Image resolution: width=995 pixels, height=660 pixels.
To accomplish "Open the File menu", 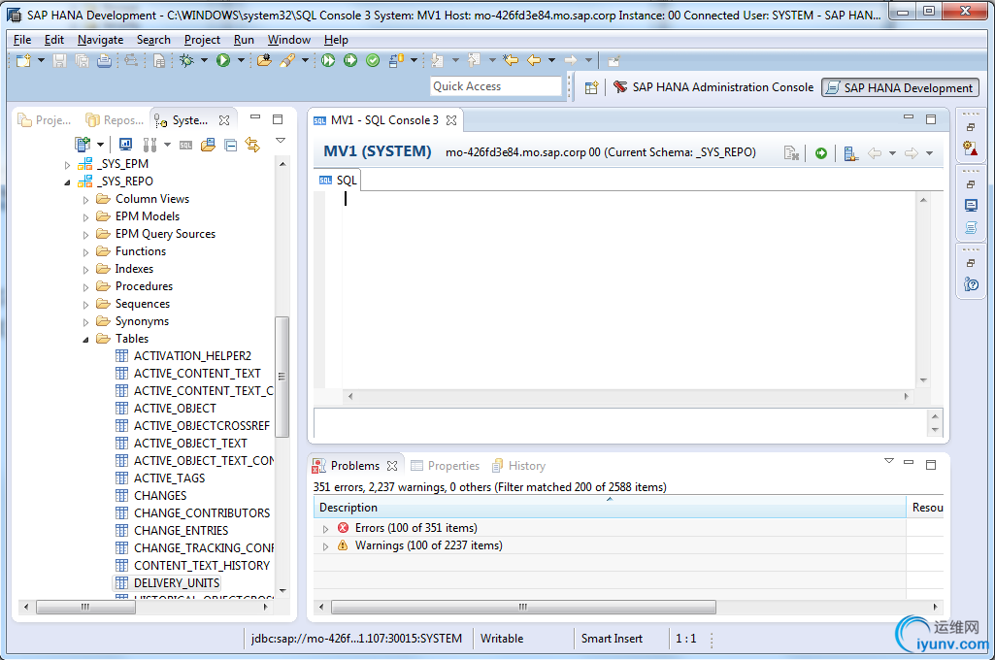I will click(22, 40).
